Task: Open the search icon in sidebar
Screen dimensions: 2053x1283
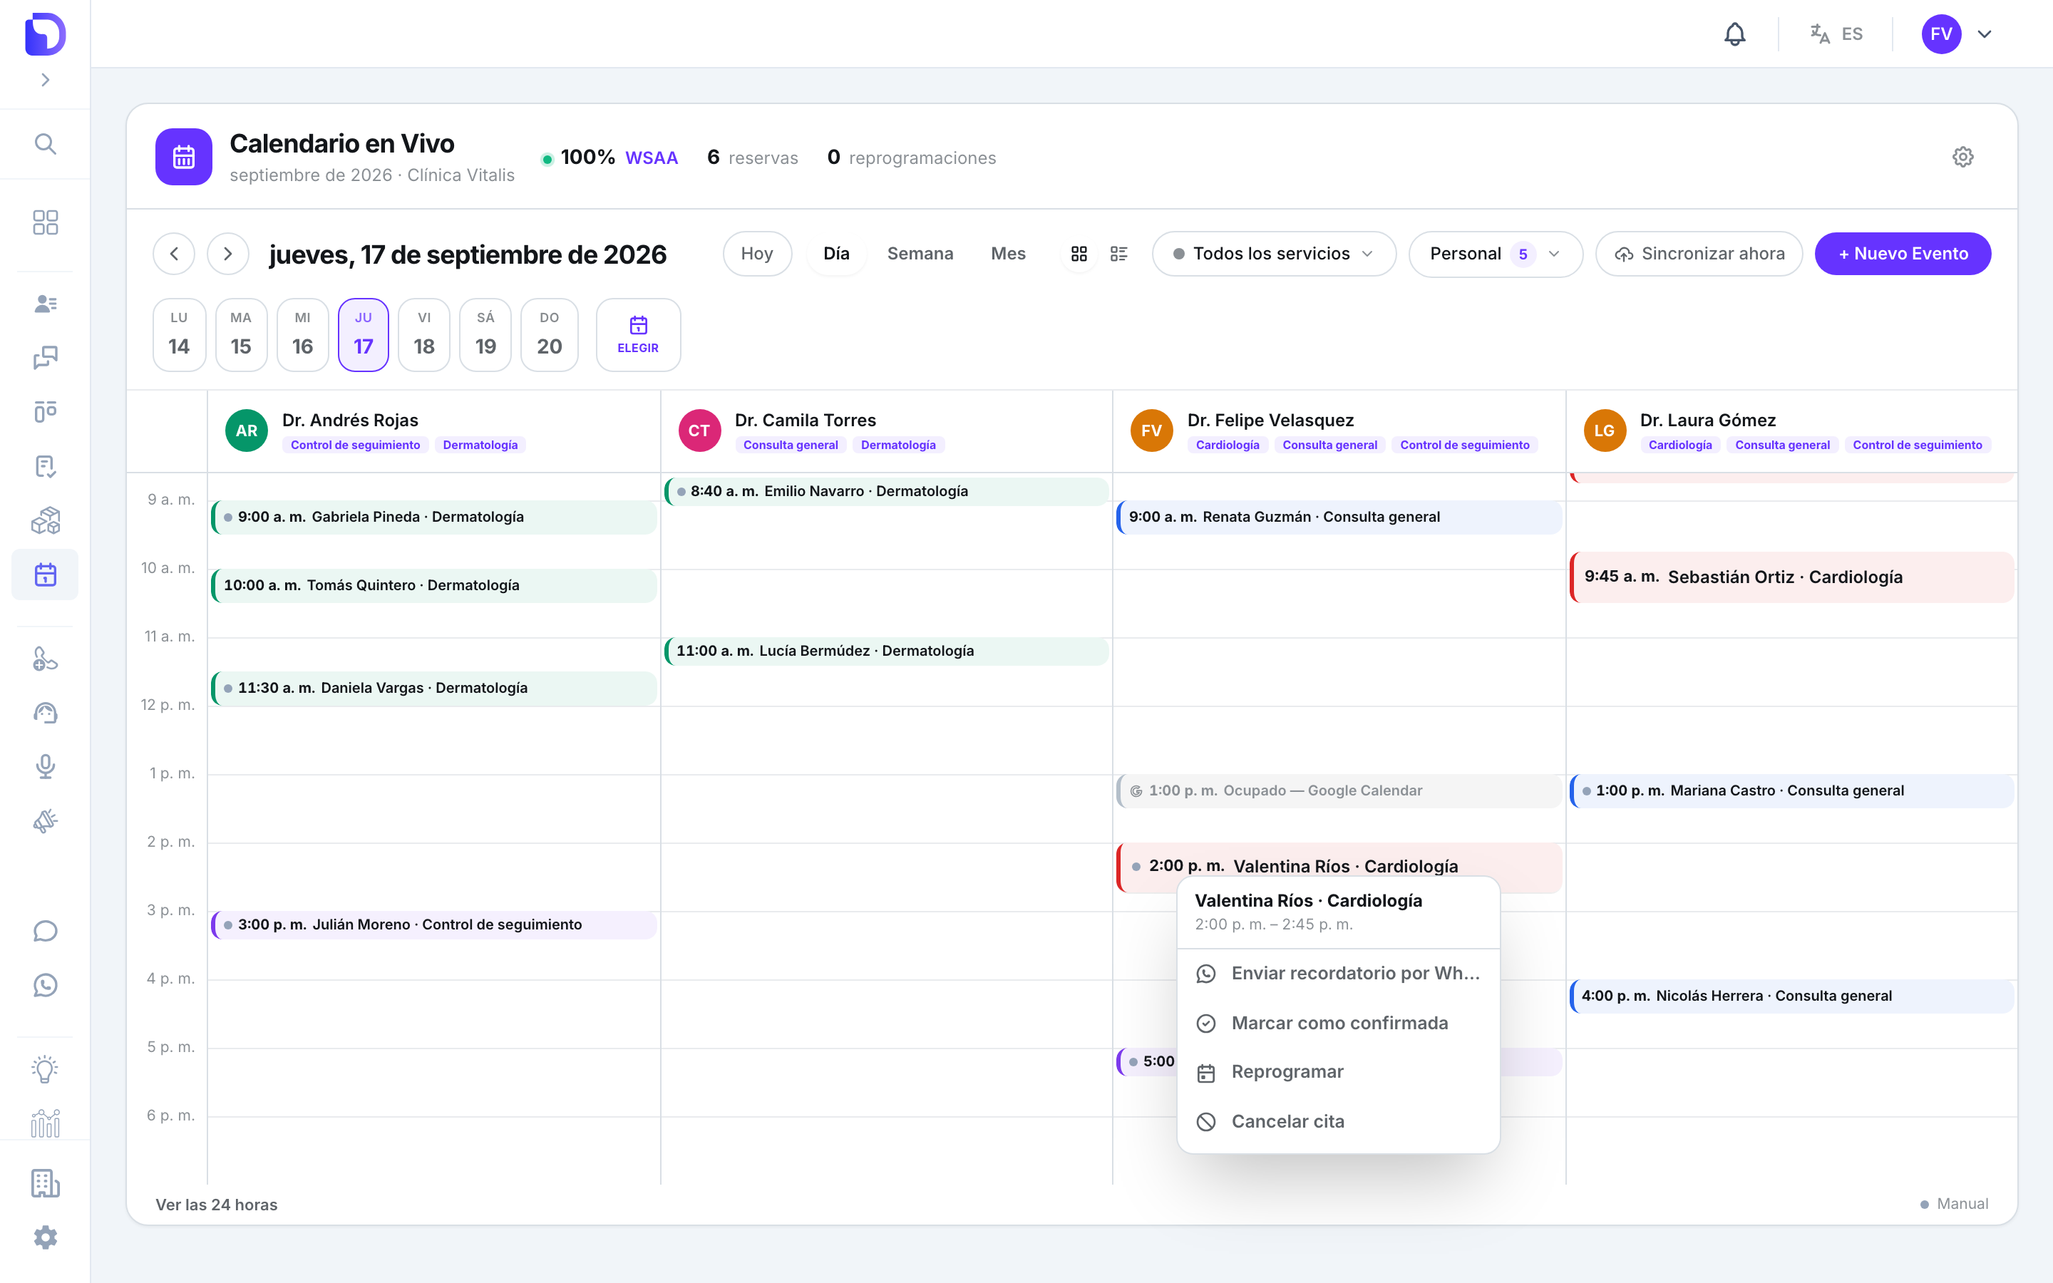Action: point(45,144)
